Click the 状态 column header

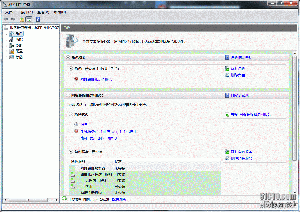167,162
